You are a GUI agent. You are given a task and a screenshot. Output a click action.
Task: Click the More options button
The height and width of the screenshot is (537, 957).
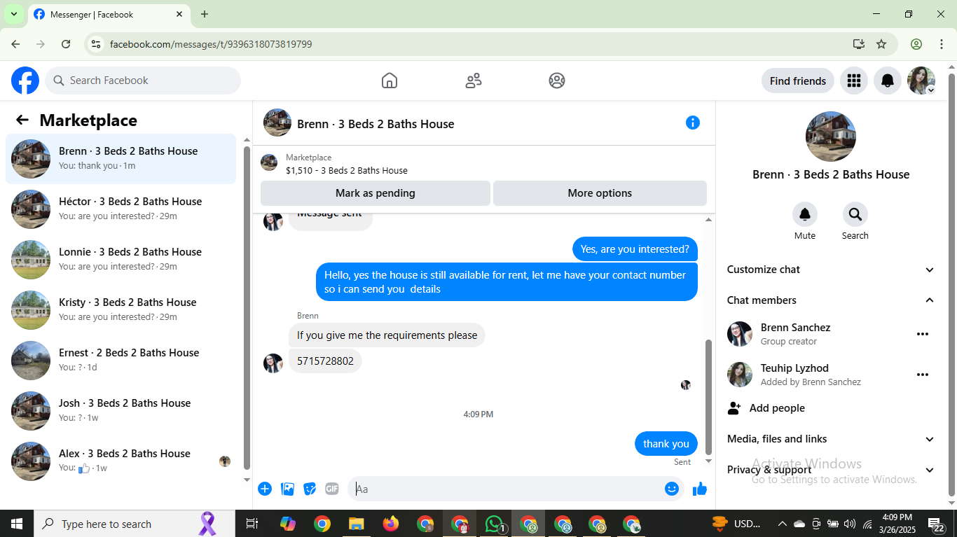[x=600, y=193]
